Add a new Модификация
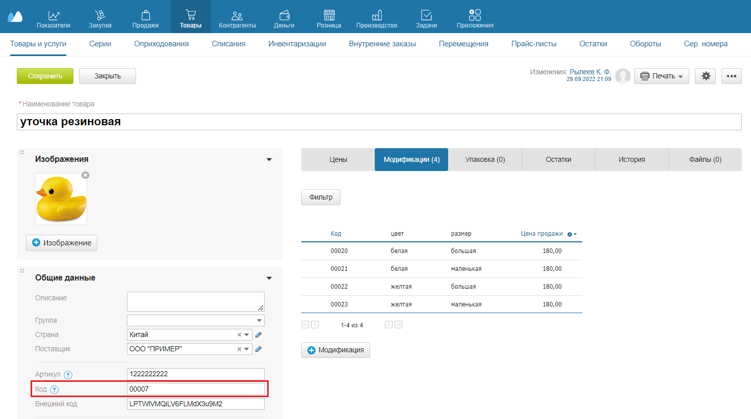Viewport: 751px width, 419px height. [x=335, y=350]
